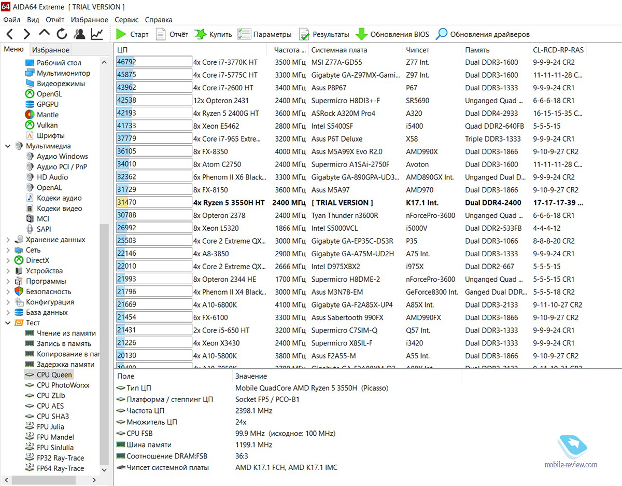Open the Вид menu

tap(33, 20)
